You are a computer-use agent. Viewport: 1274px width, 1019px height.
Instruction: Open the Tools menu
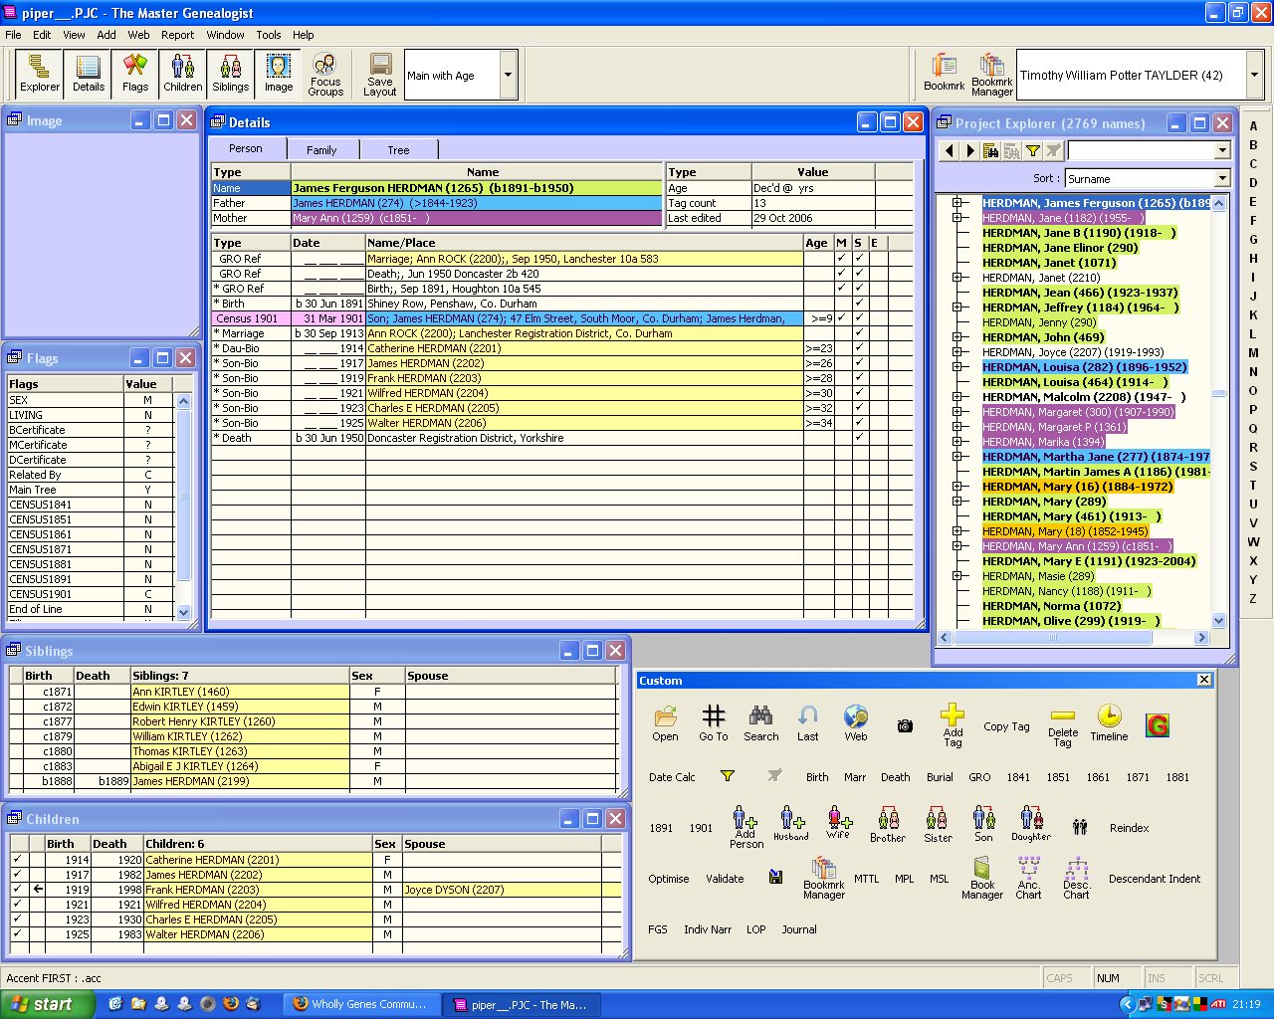pos(269,35)
